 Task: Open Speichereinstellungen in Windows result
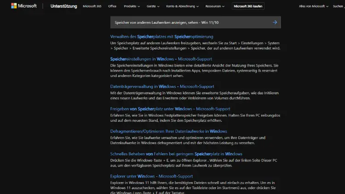(161, 59)
